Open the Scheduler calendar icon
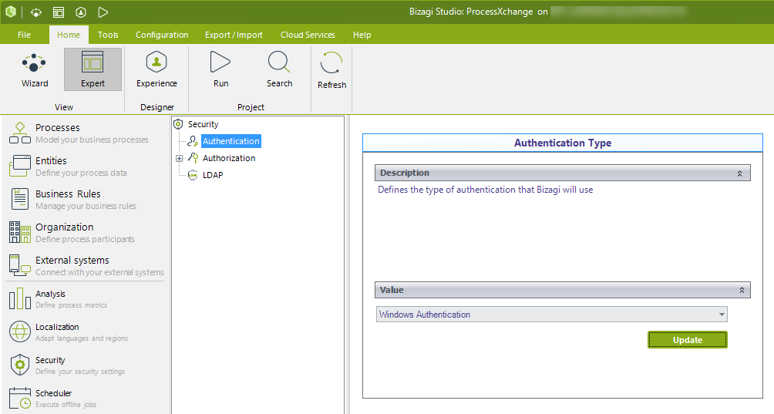 point(20,398)
